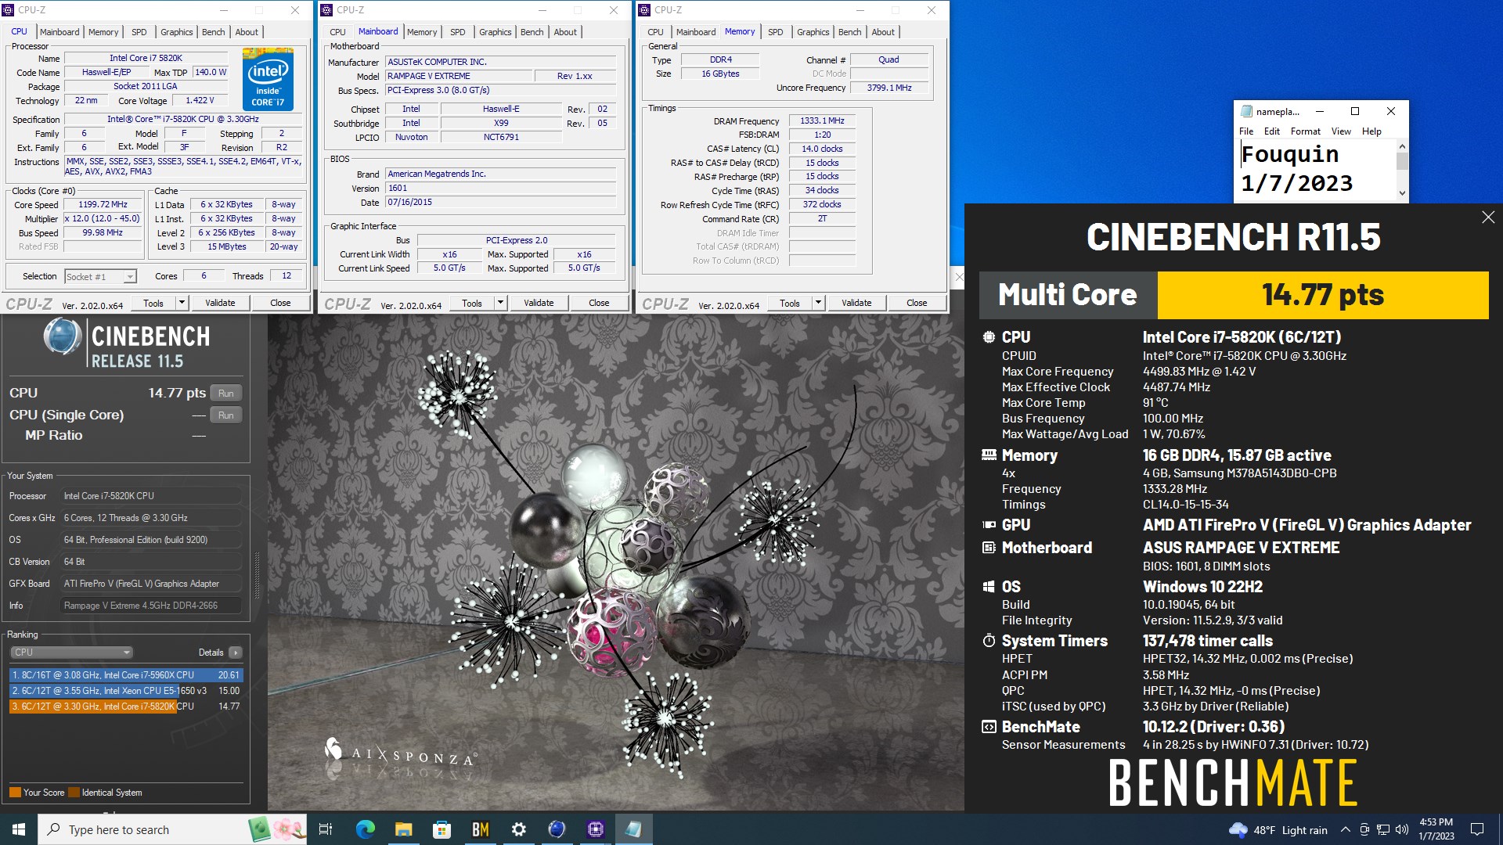Open the Format menu in Notepad
This screenshot has height=845, width=1503.
(x=1305, y=131)
